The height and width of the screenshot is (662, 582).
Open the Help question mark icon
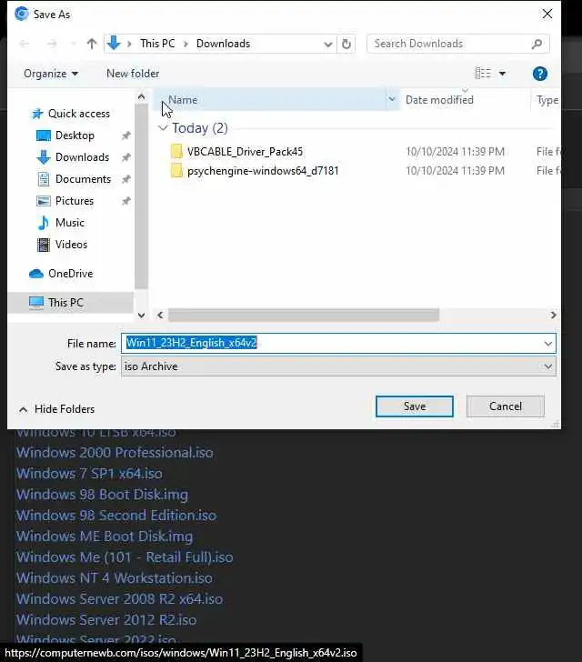(540, 74)
